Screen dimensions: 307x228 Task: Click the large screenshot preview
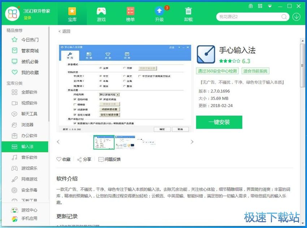click(125, 88)
